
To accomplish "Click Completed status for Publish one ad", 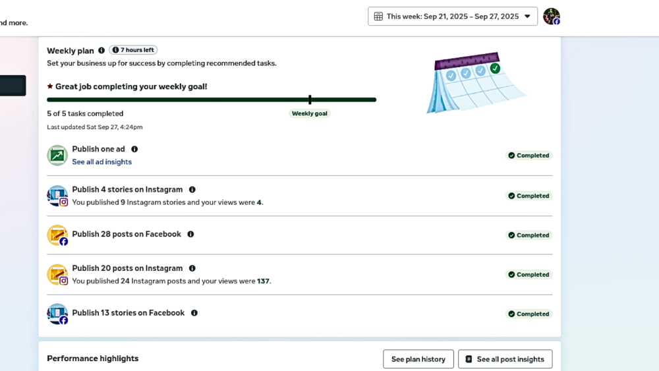I will tap(529, 156).
